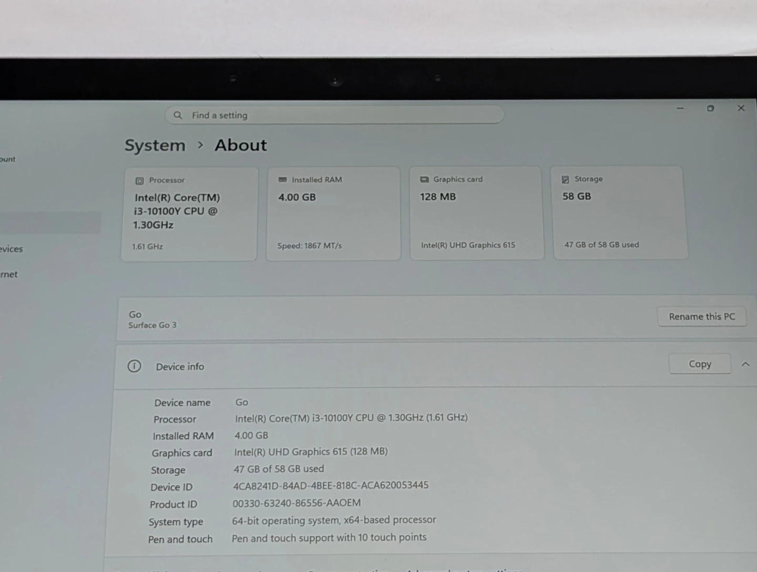Click the 1.61 GHz text in Processor card

pos(148,247)
